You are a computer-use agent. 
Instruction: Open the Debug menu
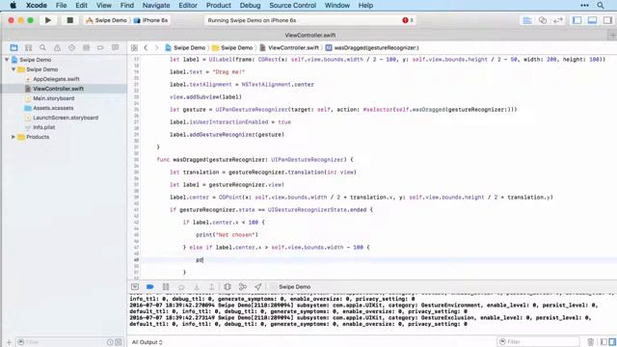(x=250, y=6)
